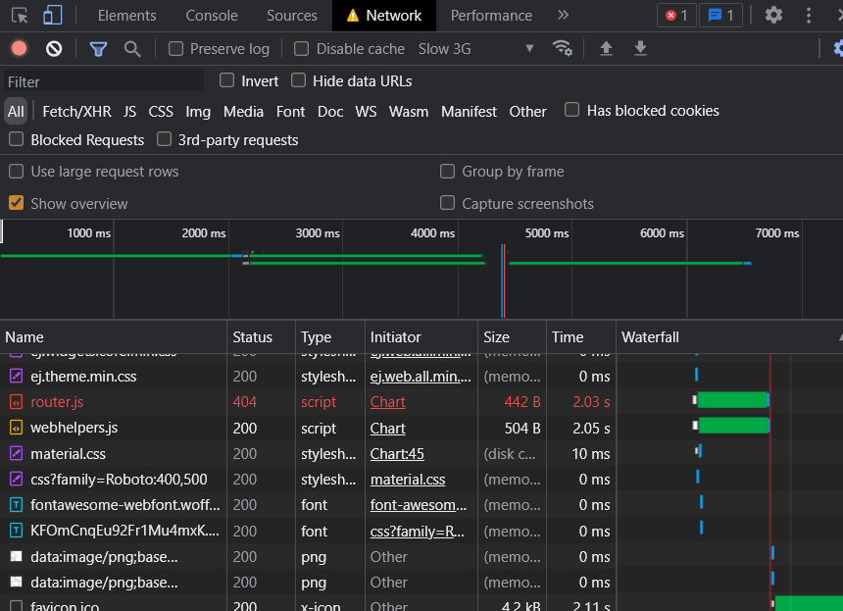Import HAR file with upload icon
Screen dimensions: 843x611
tap(606, 48)
